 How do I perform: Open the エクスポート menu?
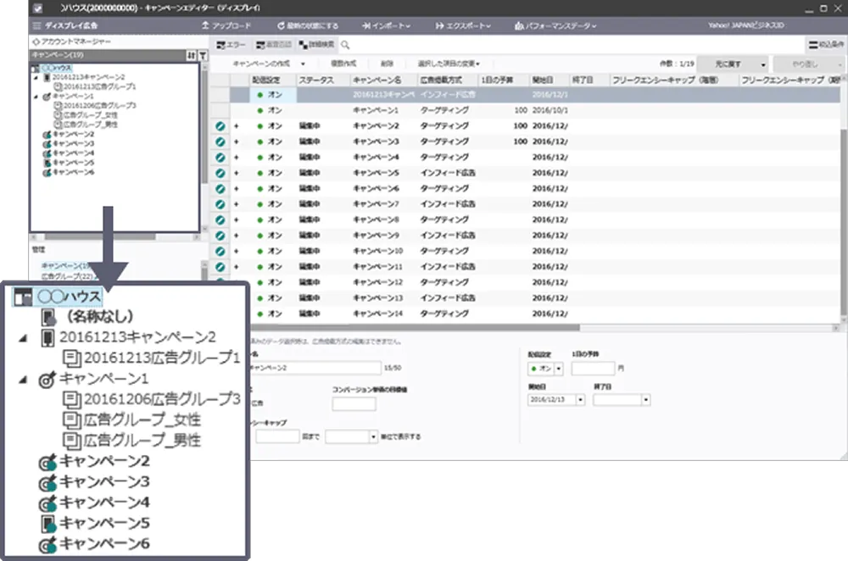coord(464,25)
